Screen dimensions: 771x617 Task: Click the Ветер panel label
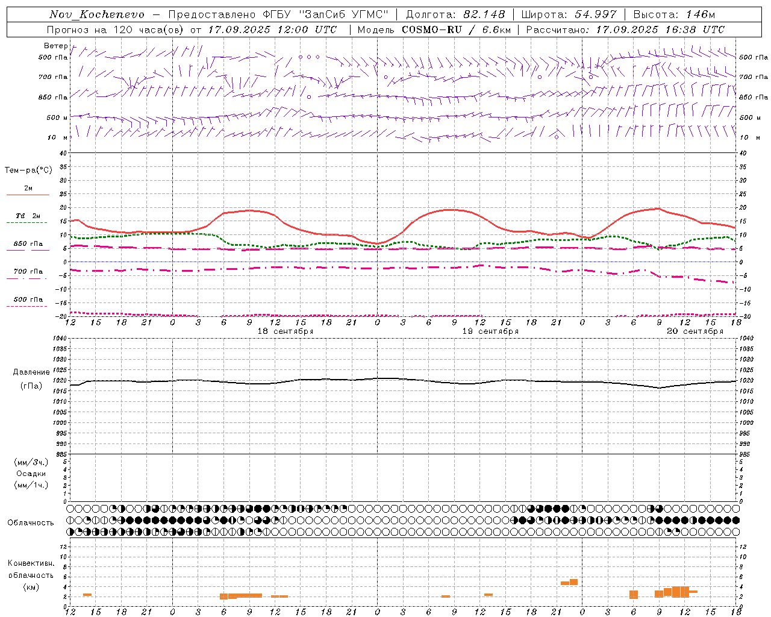click(56, 46)
